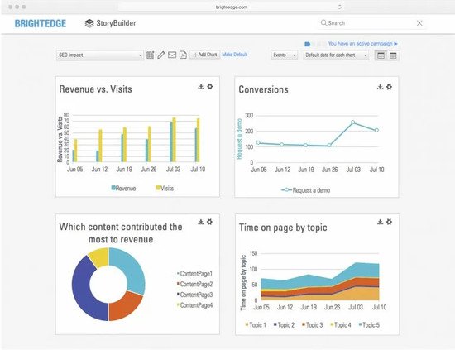Switch to single-panel layout view
The image size is (455, 350).
(381, 55)
